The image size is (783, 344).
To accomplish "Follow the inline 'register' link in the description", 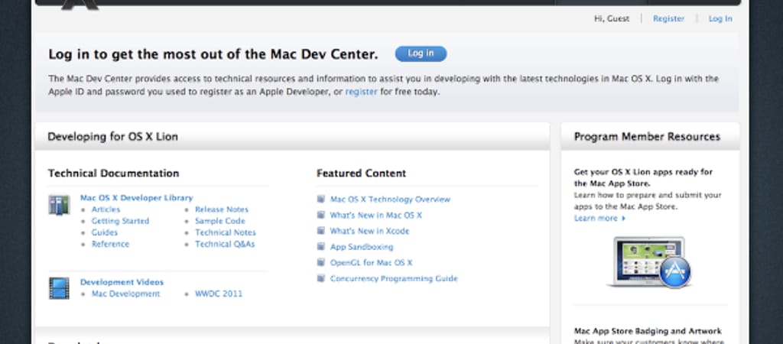I will [x=361, y=92].
